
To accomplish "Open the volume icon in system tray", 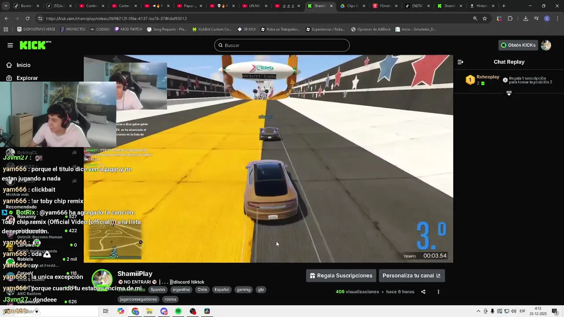I will [x=514, y=311].
